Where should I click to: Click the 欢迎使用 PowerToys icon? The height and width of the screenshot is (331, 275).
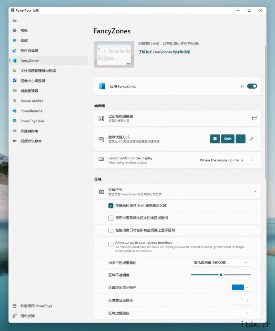coord(15,306)
